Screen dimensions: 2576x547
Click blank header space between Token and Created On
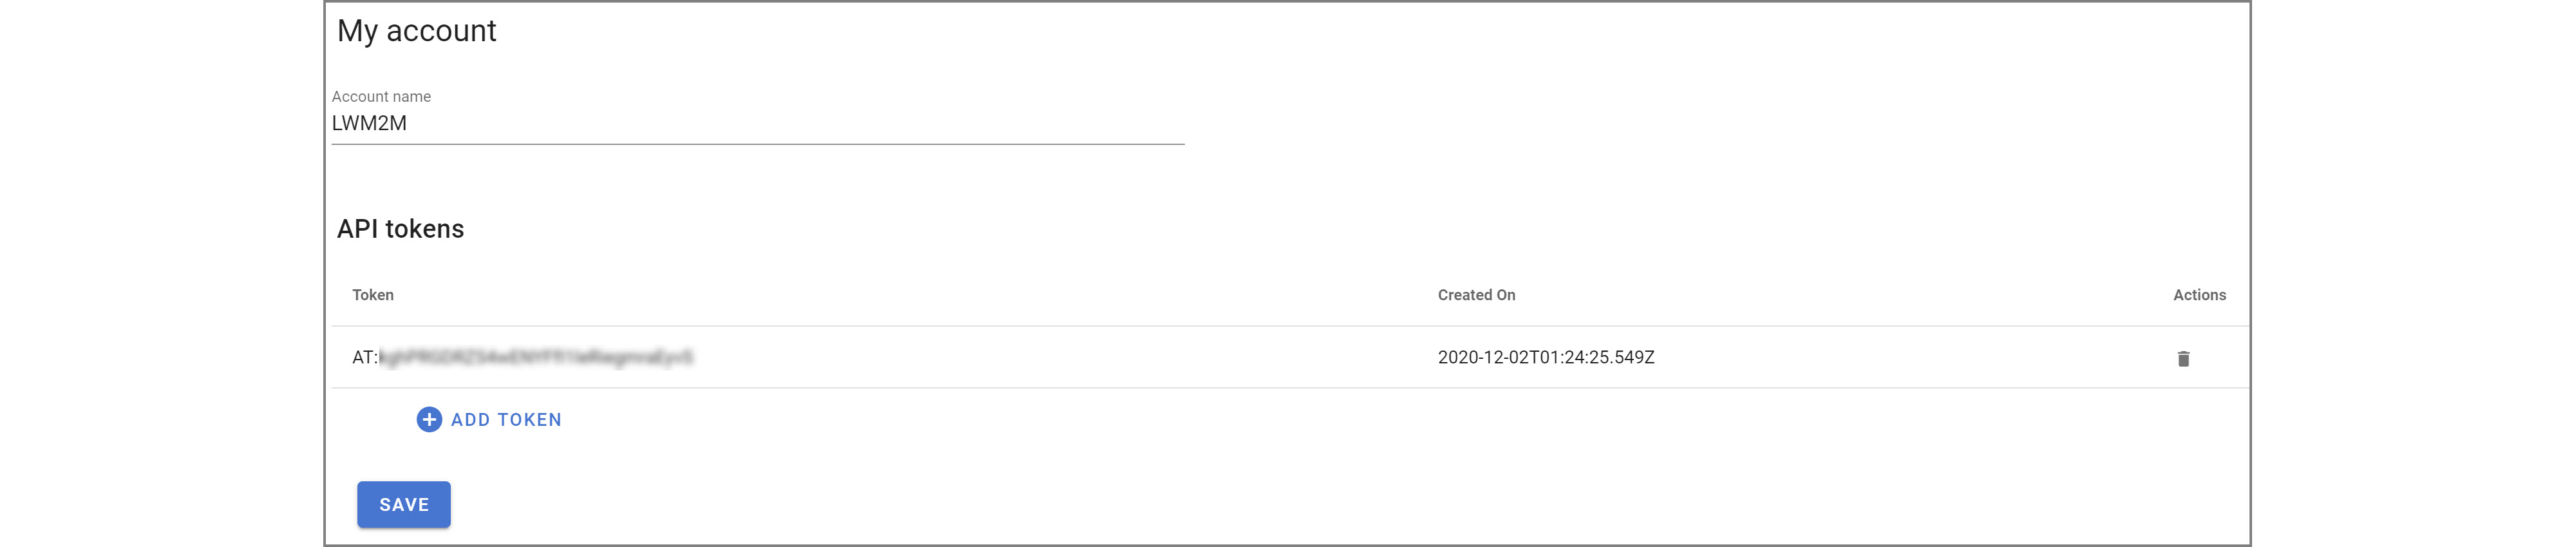click(x=900, y=295)
